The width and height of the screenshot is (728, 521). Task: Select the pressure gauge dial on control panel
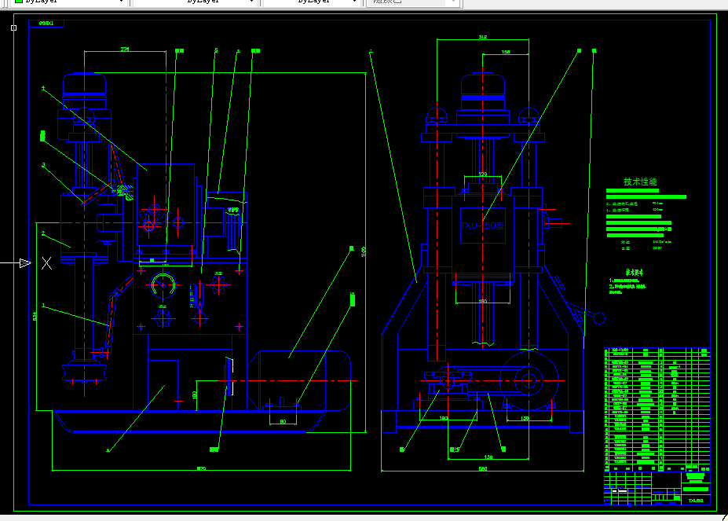point(163,285)
